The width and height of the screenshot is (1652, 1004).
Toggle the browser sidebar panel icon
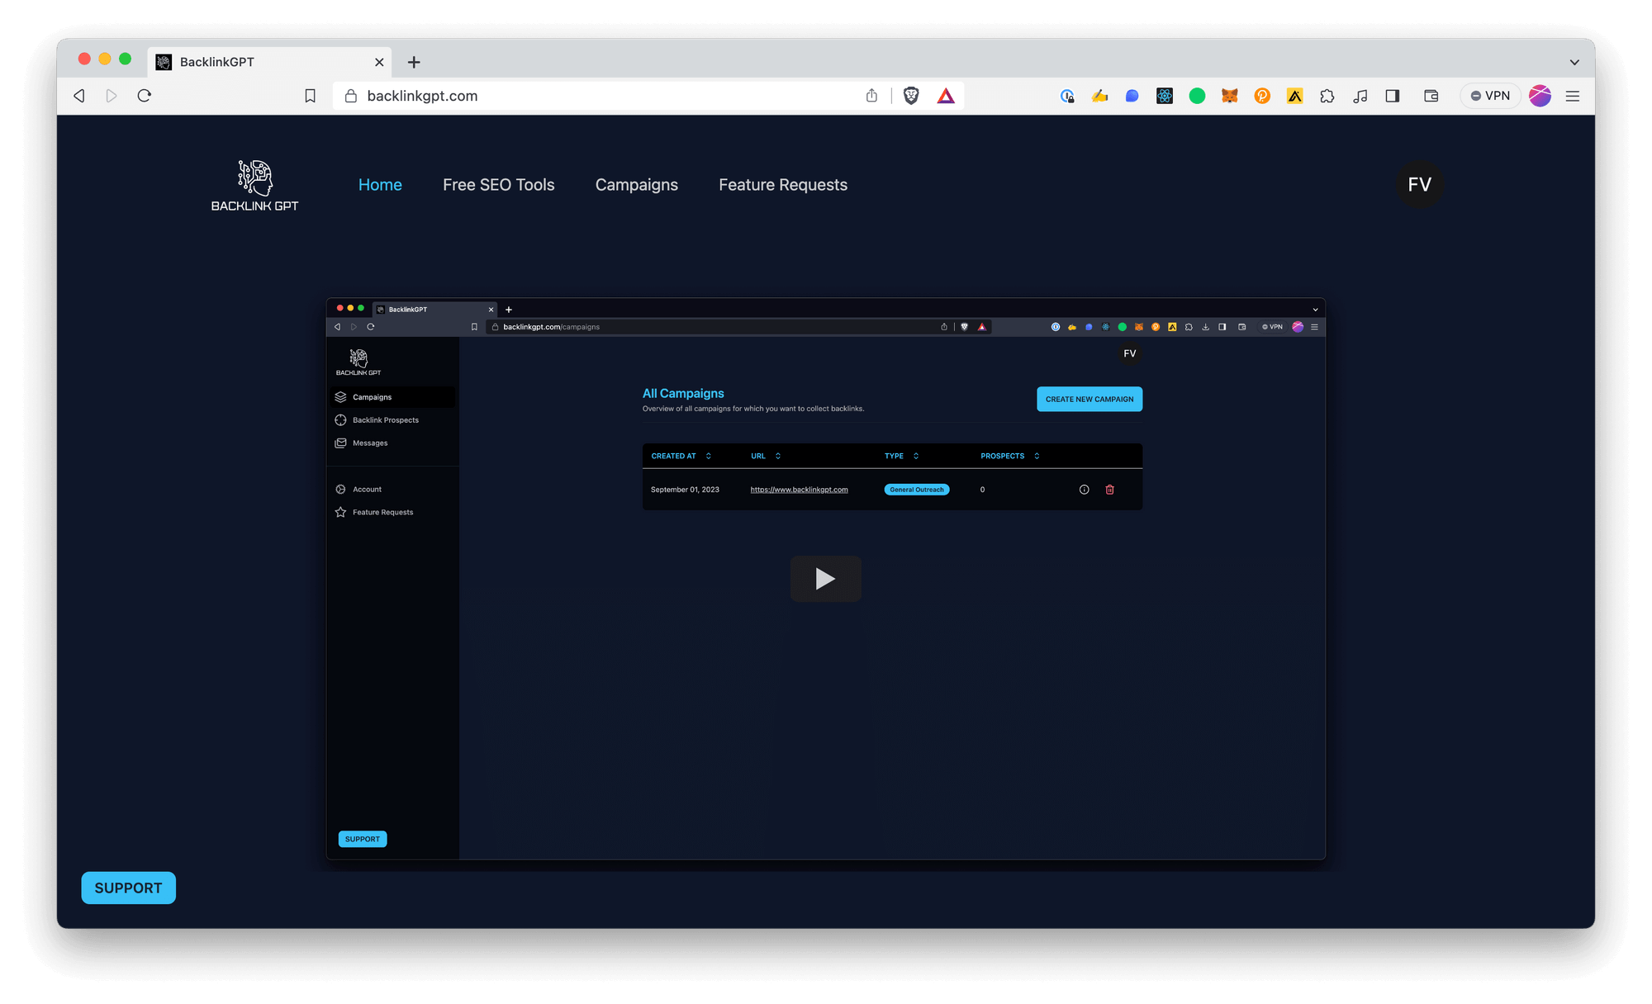[x=1393, y=96]
